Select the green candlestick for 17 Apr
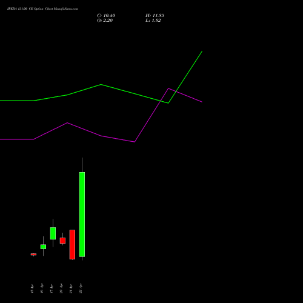303x303 pixels. [x=53, y=233]
